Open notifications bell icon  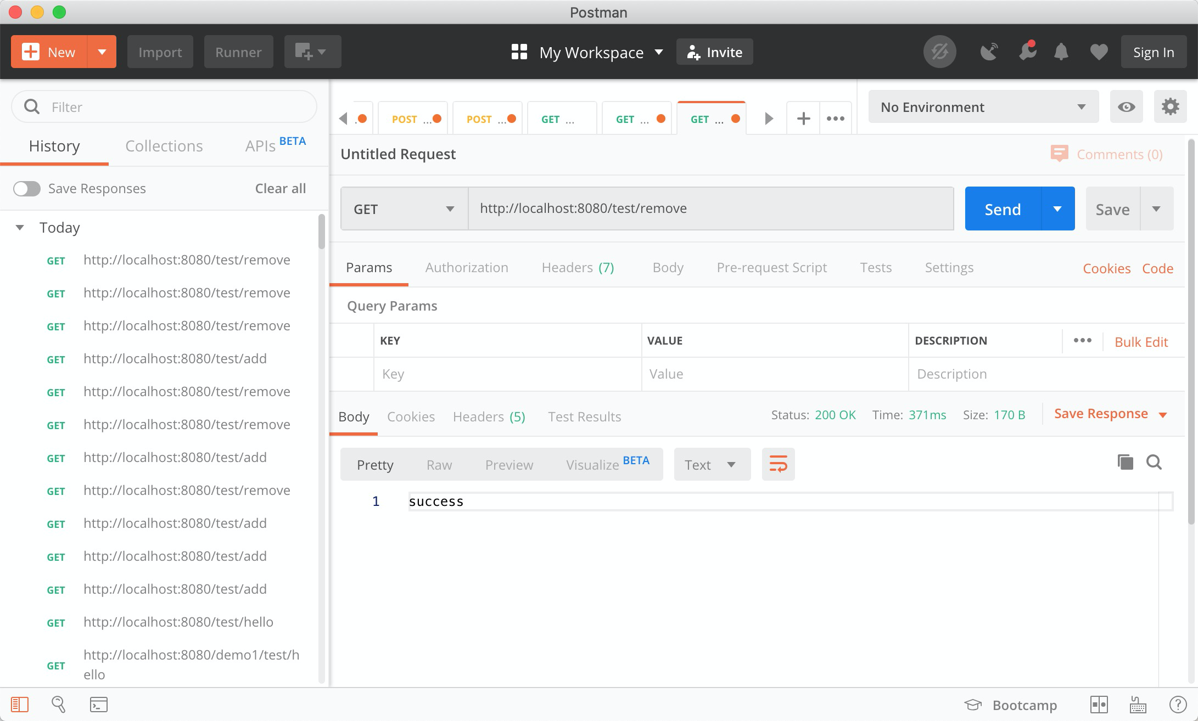tap(1061, 52)
